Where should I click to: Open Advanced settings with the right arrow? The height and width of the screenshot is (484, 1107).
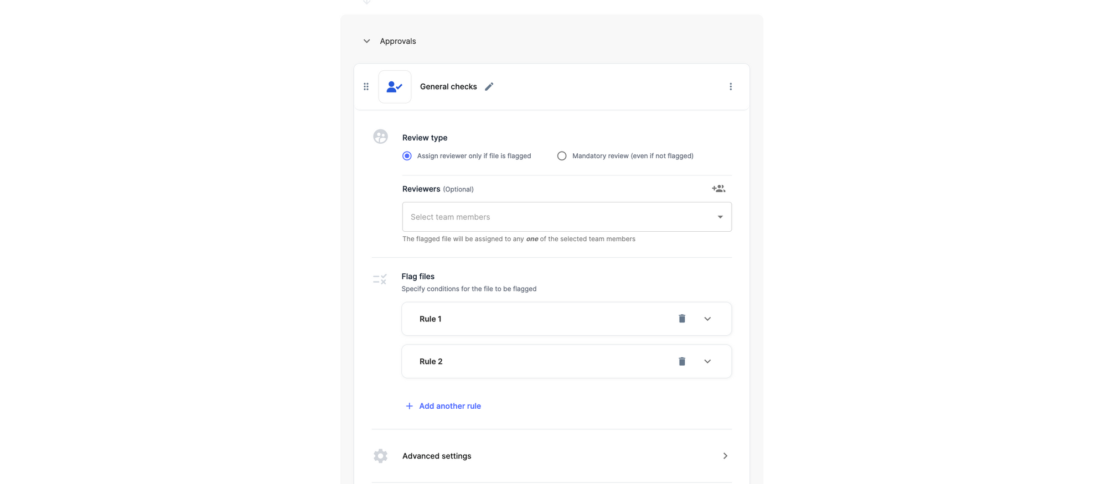[725, 456]
